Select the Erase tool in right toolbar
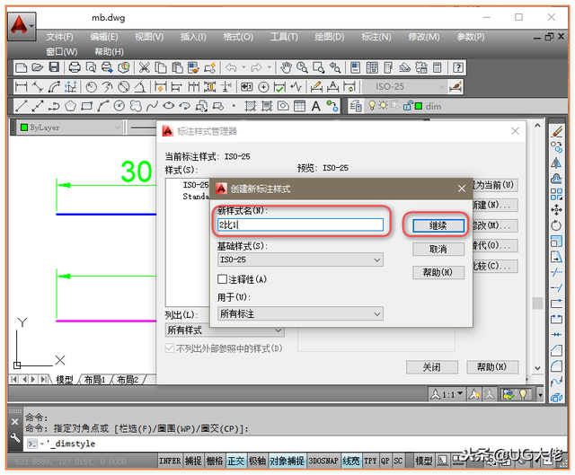 point(556,132)
